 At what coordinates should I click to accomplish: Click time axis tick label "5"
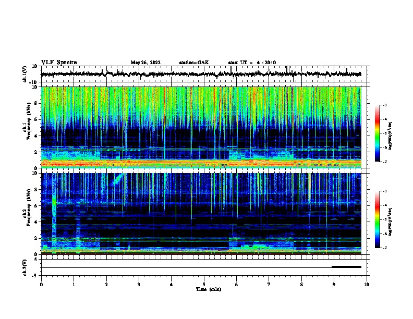(x=204, y=285)
